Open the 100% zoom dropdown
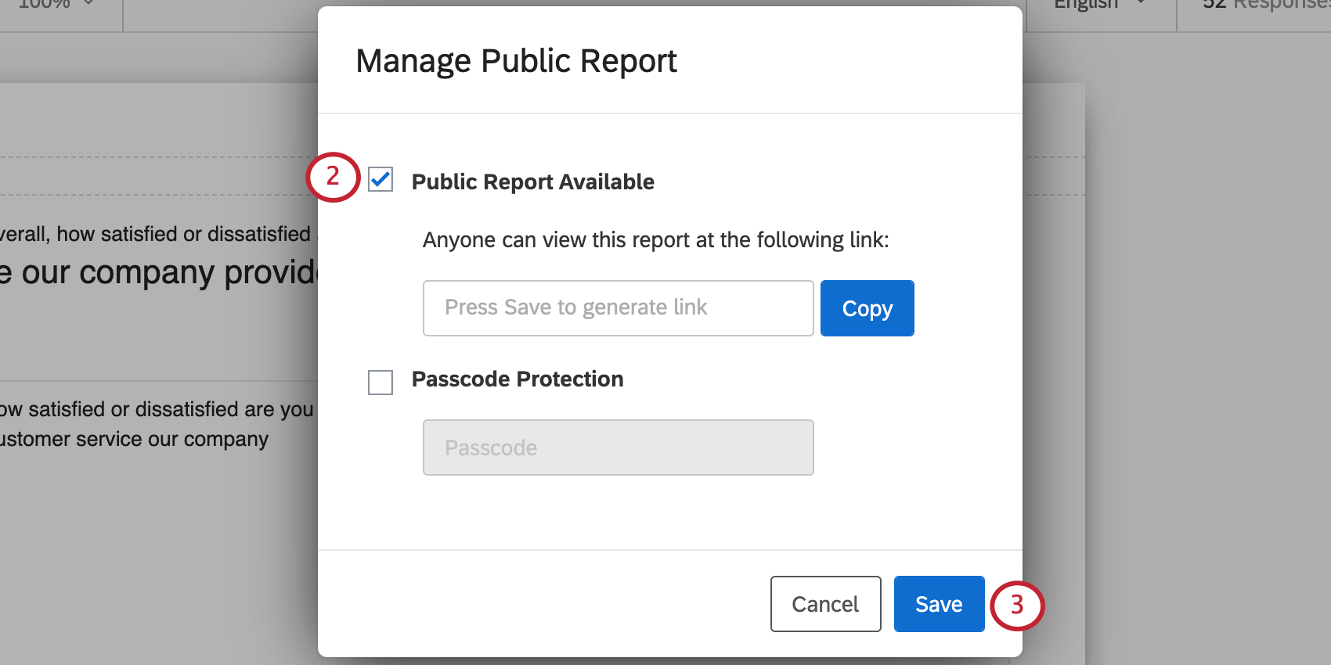The width and height of the screenshot is (1331, 665). (x=56, y=4)
